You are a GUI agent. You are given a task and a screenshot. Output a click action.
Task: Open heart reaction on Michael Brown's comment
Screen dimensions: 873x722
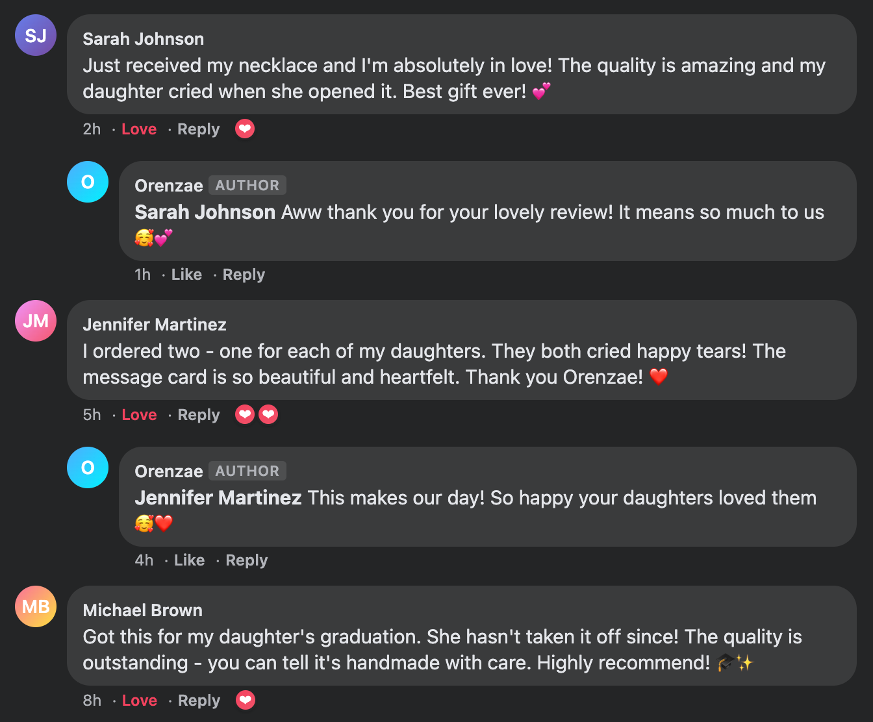coord(246,700)
